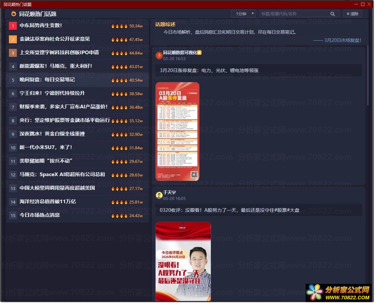Open topic 今日市场热点消息
This screenshot has width=375, height=303.
coord(40,215)
